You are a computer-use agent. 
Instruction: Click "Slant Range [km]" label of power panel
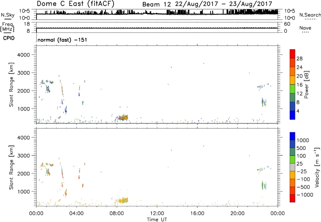point(11,85)
